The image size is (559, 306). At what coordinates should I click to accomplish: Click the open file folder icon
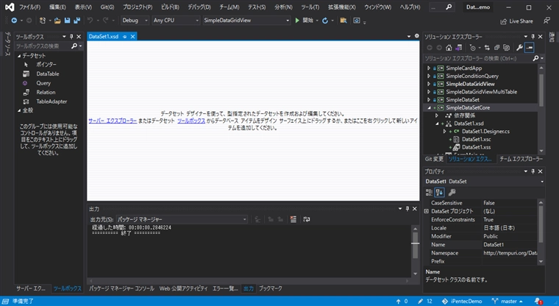tap(57, 21)
